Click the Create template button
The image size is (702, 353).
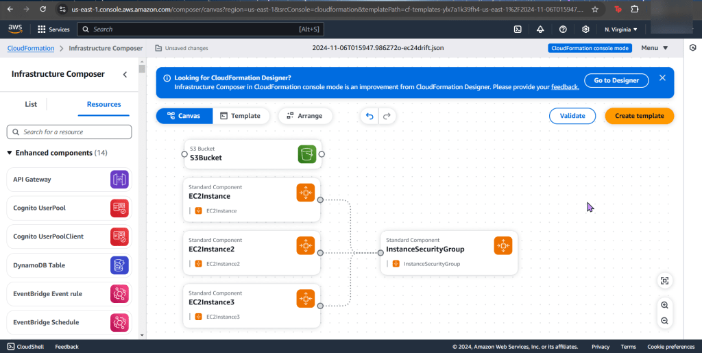(x=639, y=116)
